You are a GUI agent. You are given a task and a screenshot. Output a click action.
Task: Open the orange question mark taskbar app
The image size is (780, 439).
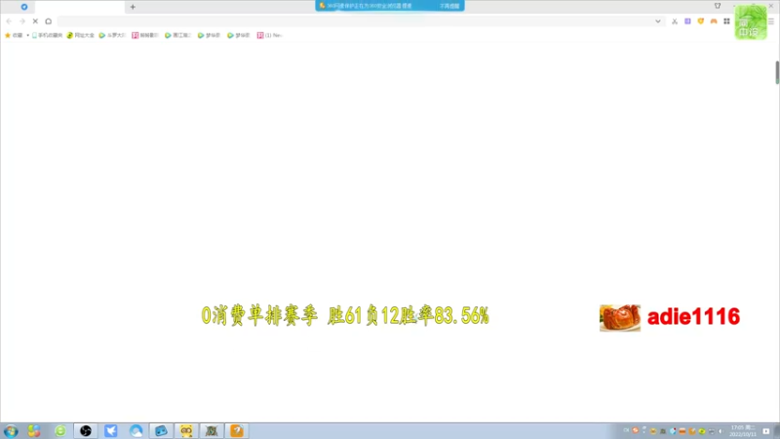(x=237, y=431)
